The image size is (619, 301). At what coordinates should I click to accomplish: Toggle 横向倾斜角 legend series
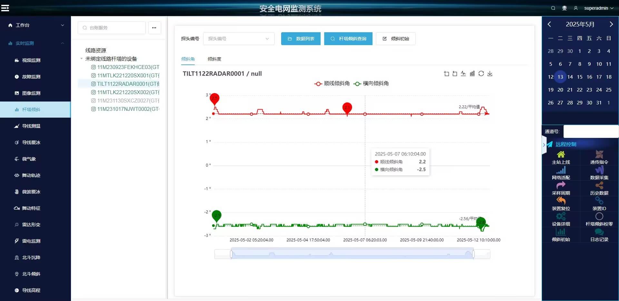pos(371,83)
